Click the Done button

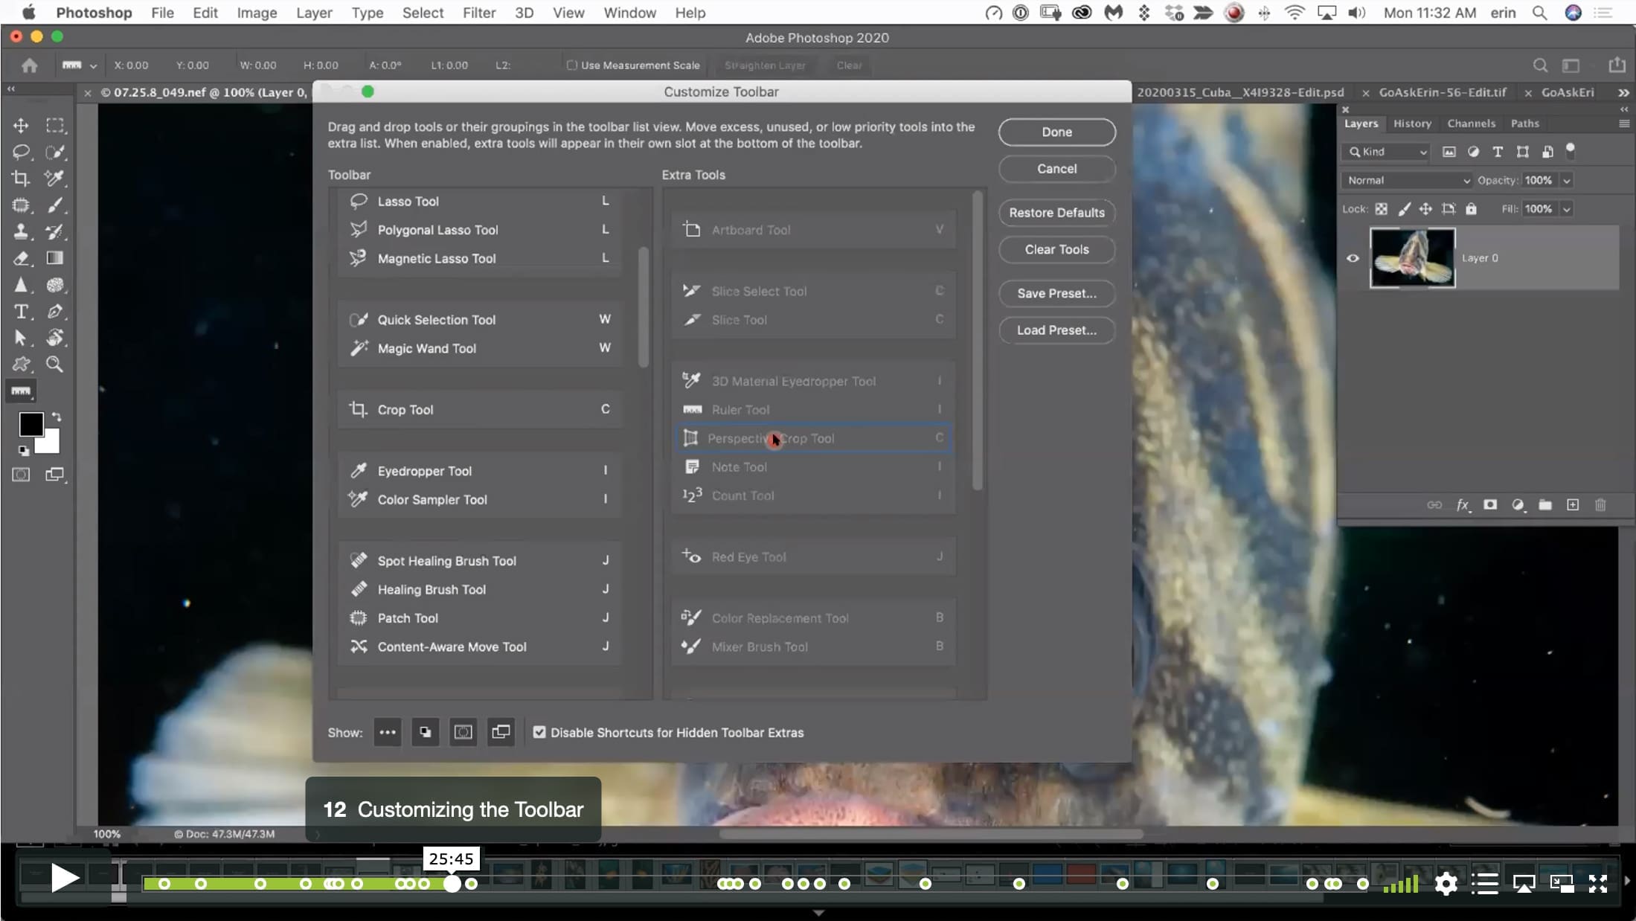coord(1056,132)
